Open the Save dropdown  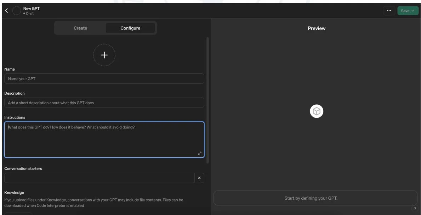(x=407, y=11)
